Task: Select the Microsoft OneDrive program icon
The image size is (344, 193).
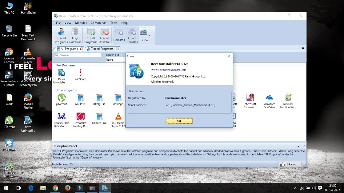Action: coord(269,101)
